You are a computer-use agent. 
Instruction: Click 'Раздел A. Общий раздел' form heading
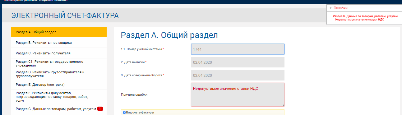[x=169, y=35]
